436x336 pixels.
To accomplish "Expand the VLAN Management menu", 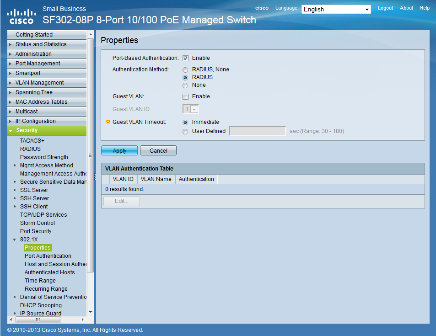I will click(39, 83).
